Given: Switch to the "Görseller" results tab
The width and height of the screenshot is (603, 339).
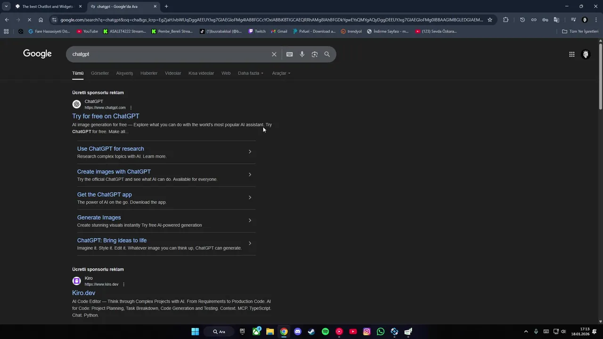Looking at the screenshot, I should (100, 73).
